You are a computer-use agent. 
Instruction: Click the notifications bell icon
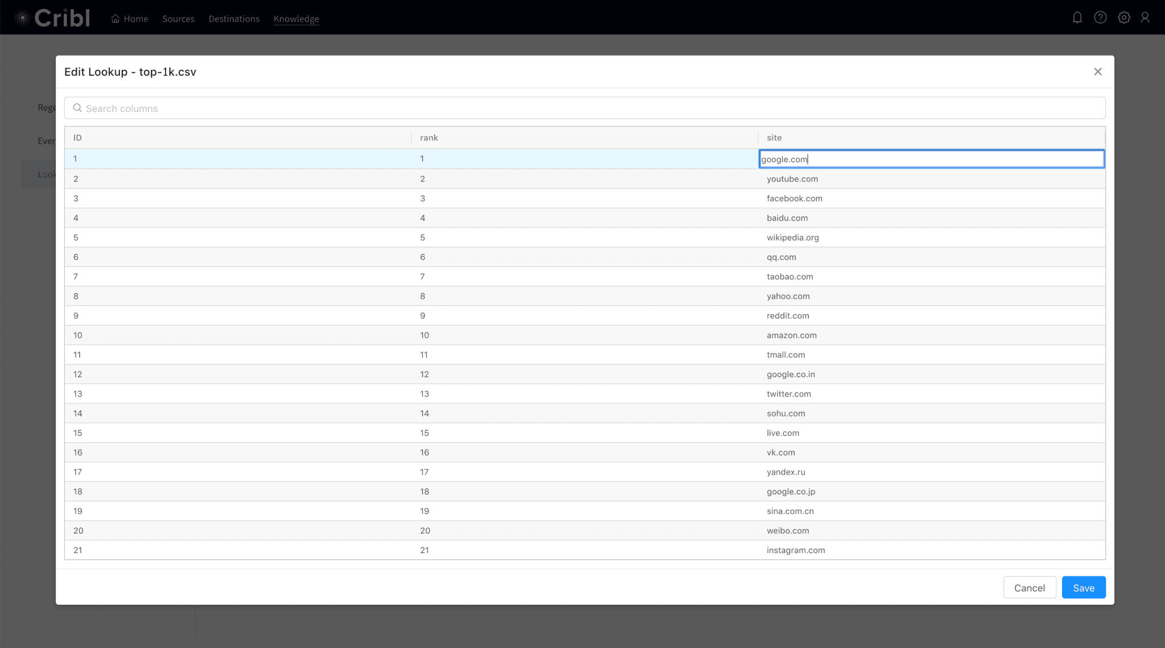coord(1077,18)
